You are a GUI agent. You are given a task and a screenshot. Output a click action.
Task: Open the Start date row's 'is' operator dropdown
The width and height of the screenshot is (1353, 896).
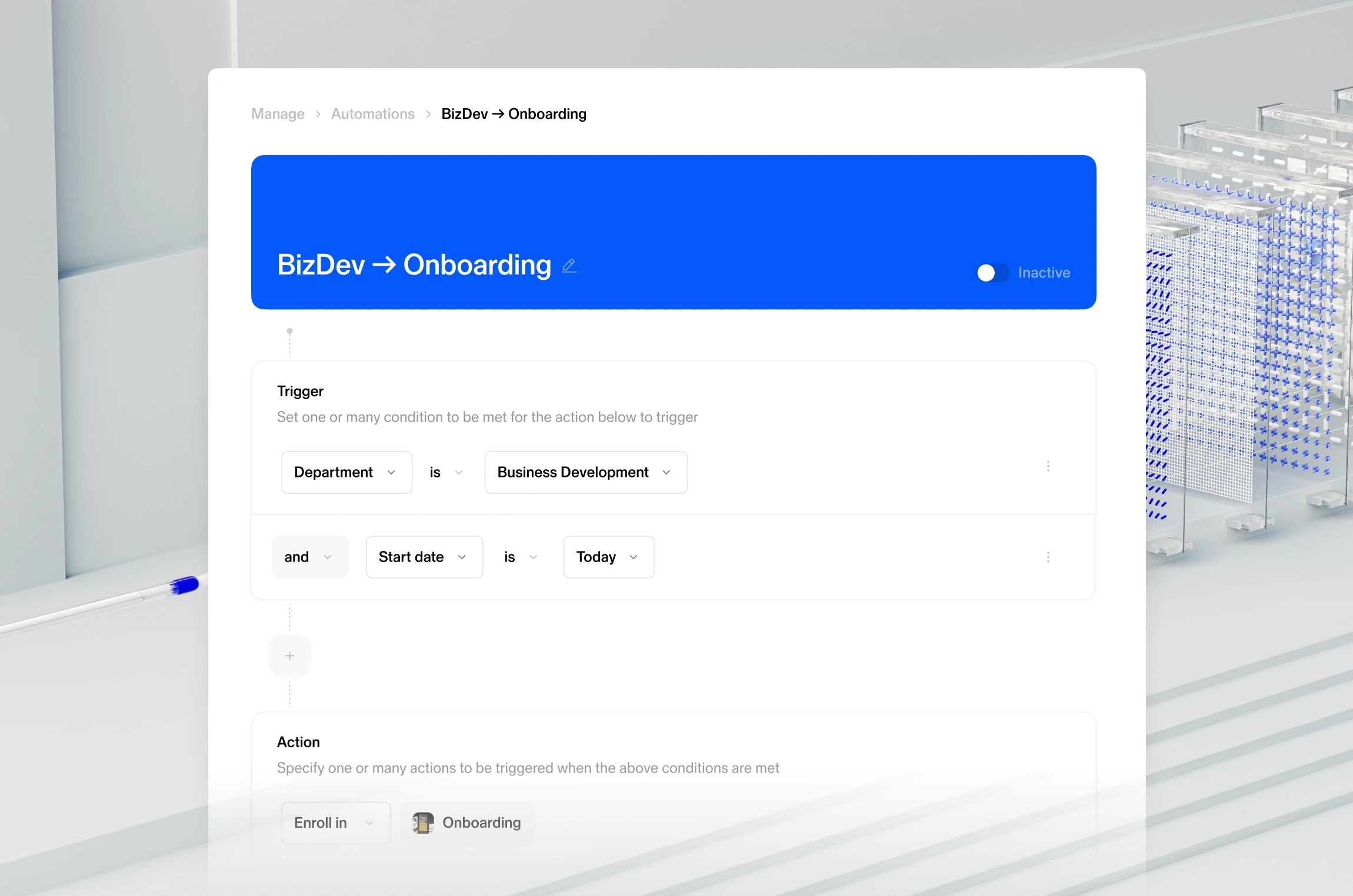click(x=521, y=557)
